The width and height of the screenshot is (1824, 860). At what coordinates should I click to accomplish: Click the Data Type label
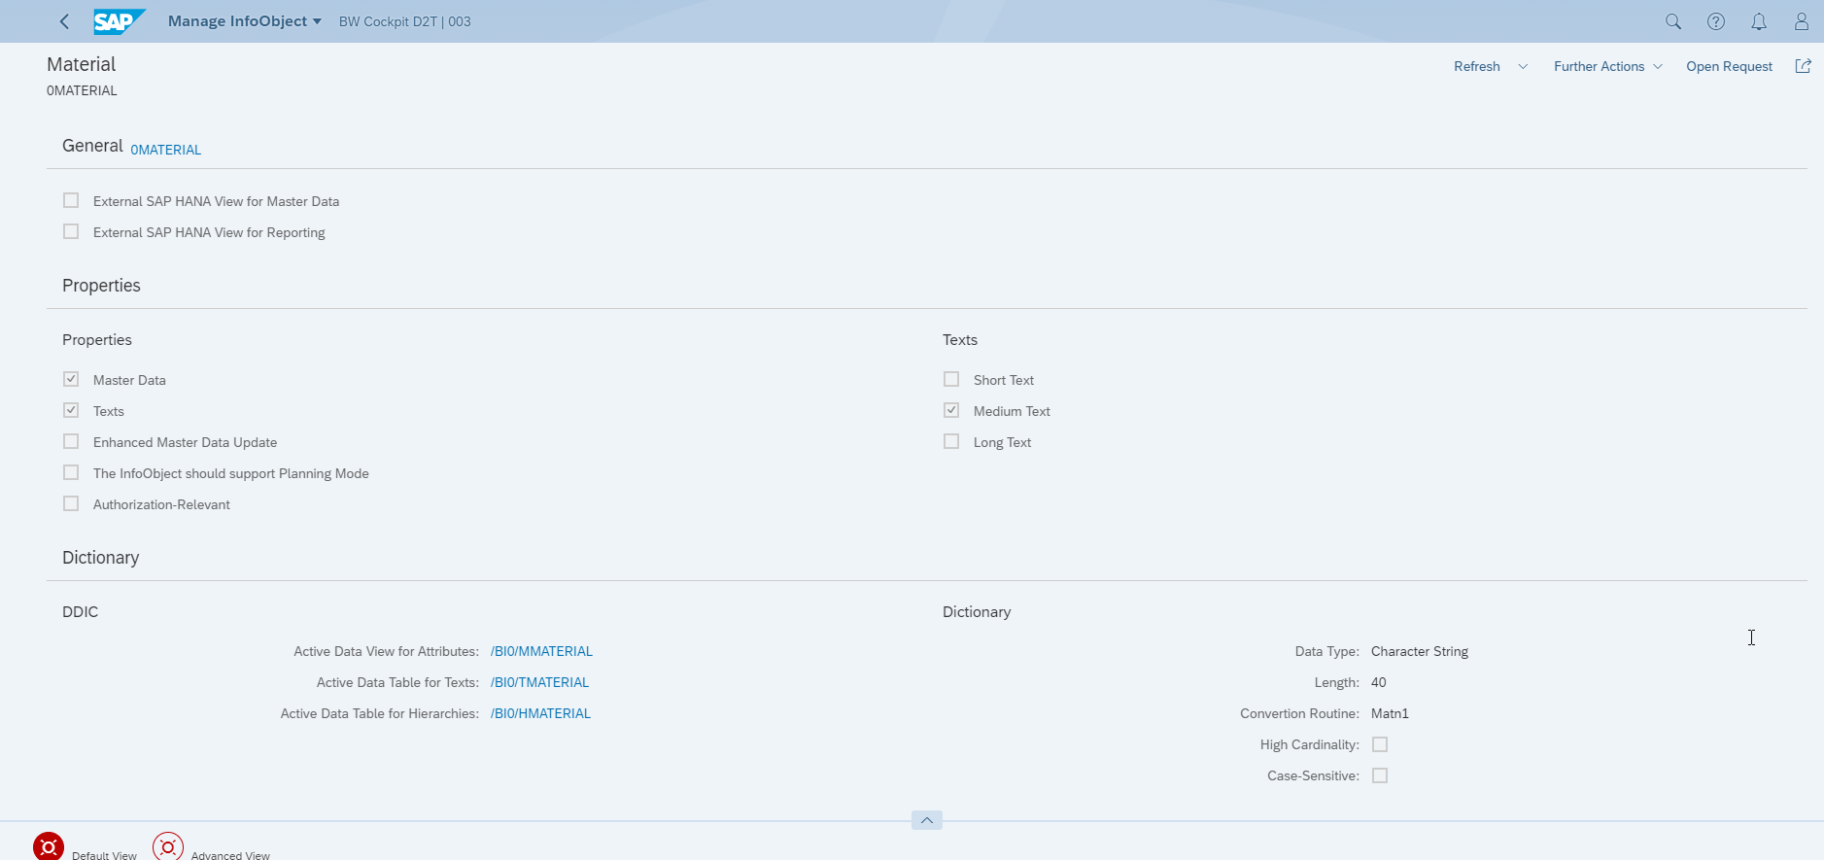1327,651
